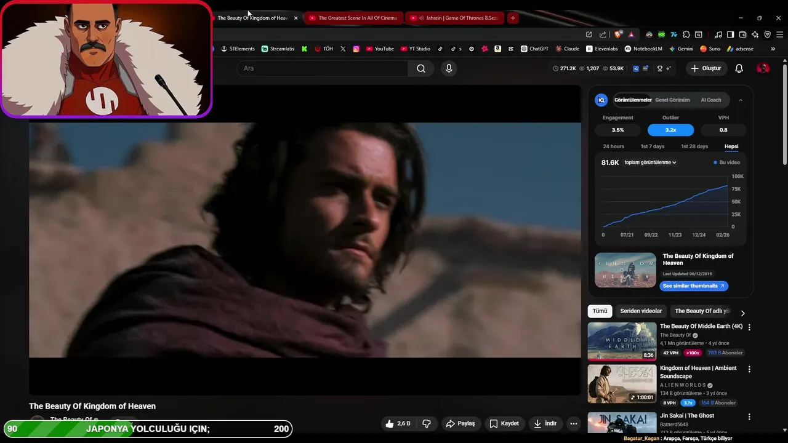Viewport: 788px width, 443px height.
Task: Open the X bookmark icon
Action: pyautogui.click(x=343, y=49)
